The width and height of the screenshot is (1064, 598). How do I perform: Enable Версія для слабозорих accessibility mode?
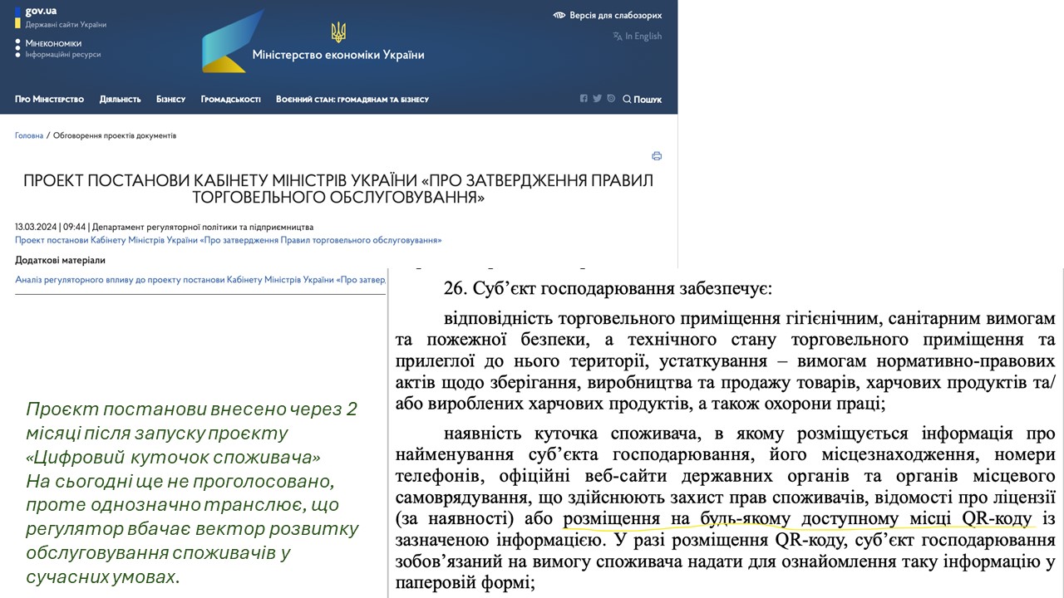pos(607,15)
